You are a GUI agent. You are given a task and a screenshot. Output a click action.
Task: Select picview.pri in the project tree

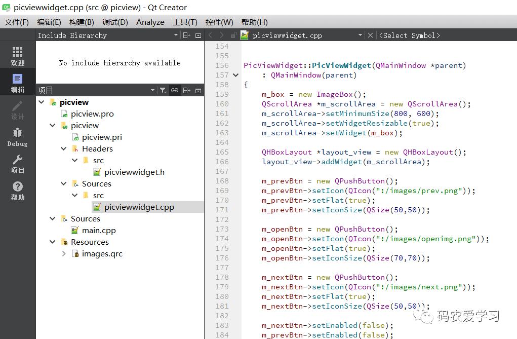pyautogui.click(x=102, y=137)
